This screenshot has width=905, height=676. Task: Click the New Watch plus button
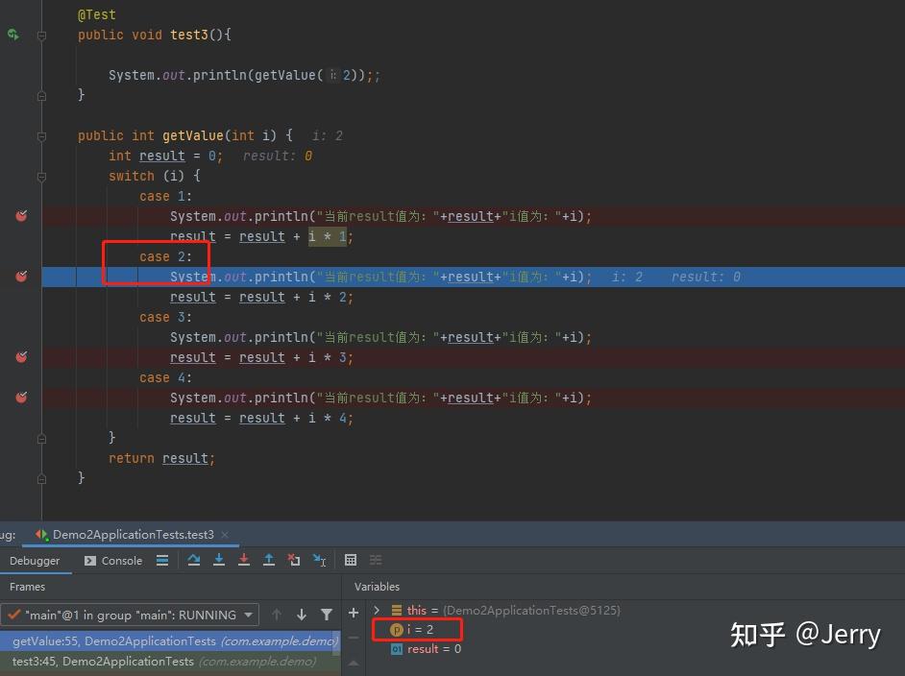pos(353,613)
